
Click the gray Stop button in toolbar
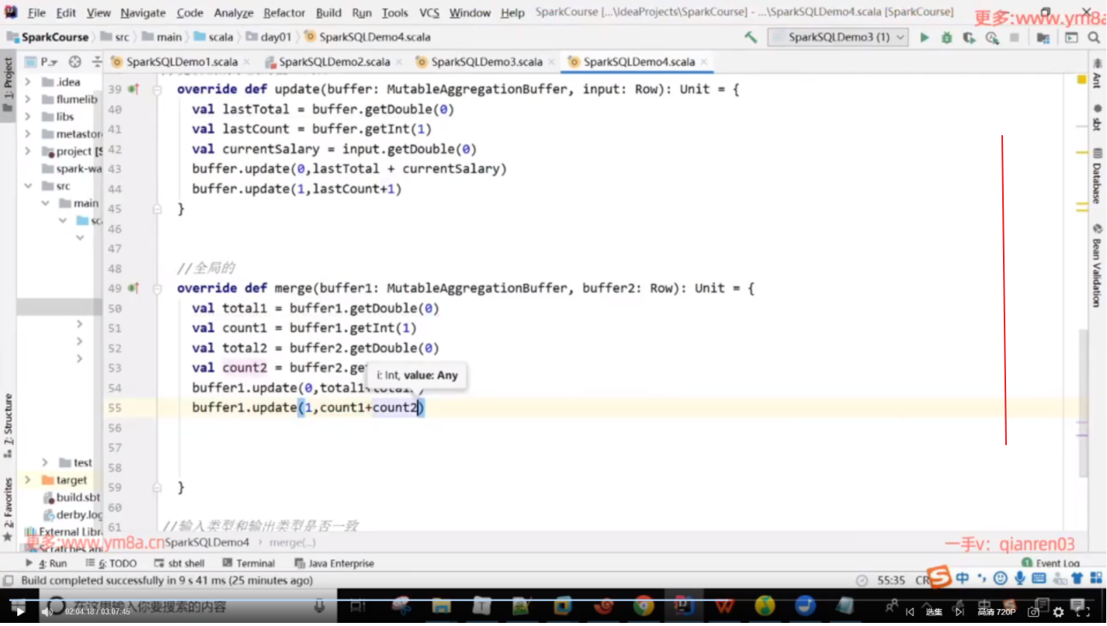click(1015, 37)
